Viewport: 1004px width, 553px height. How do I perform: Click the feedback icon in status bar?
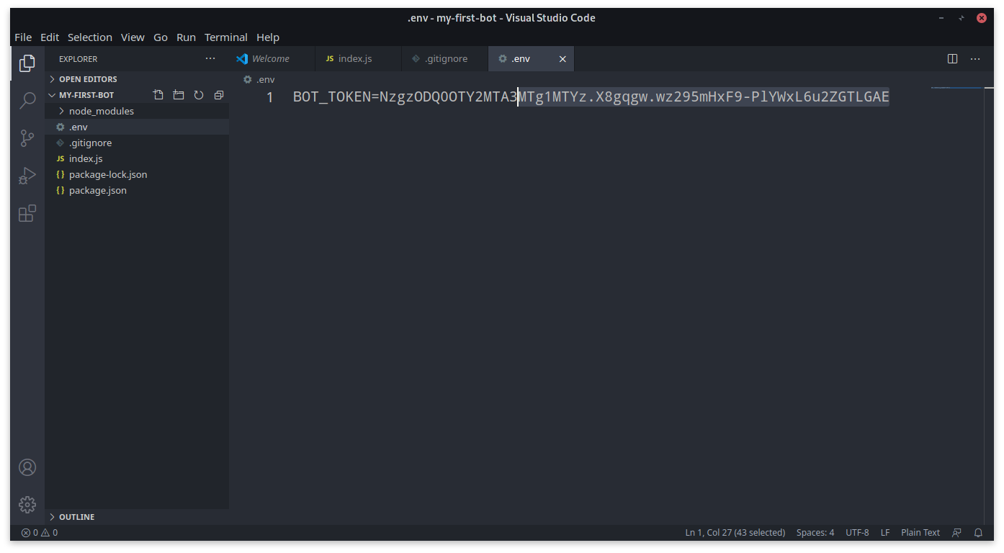[956, 533]
